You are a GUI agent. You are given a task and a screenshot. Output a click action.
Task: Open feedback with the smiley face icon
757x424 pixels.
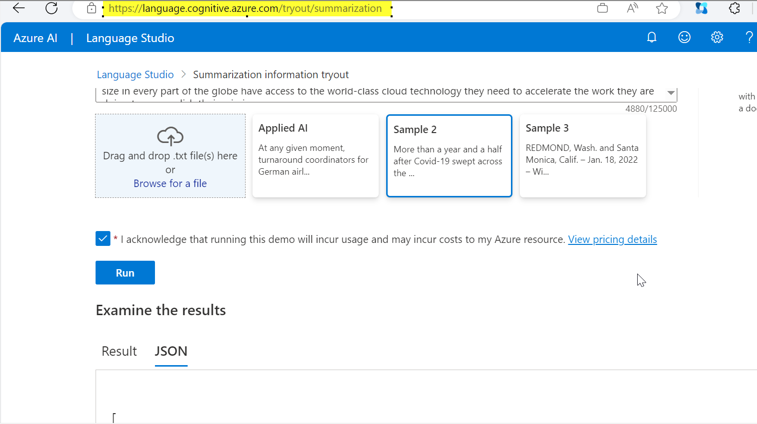coord(684,37)
